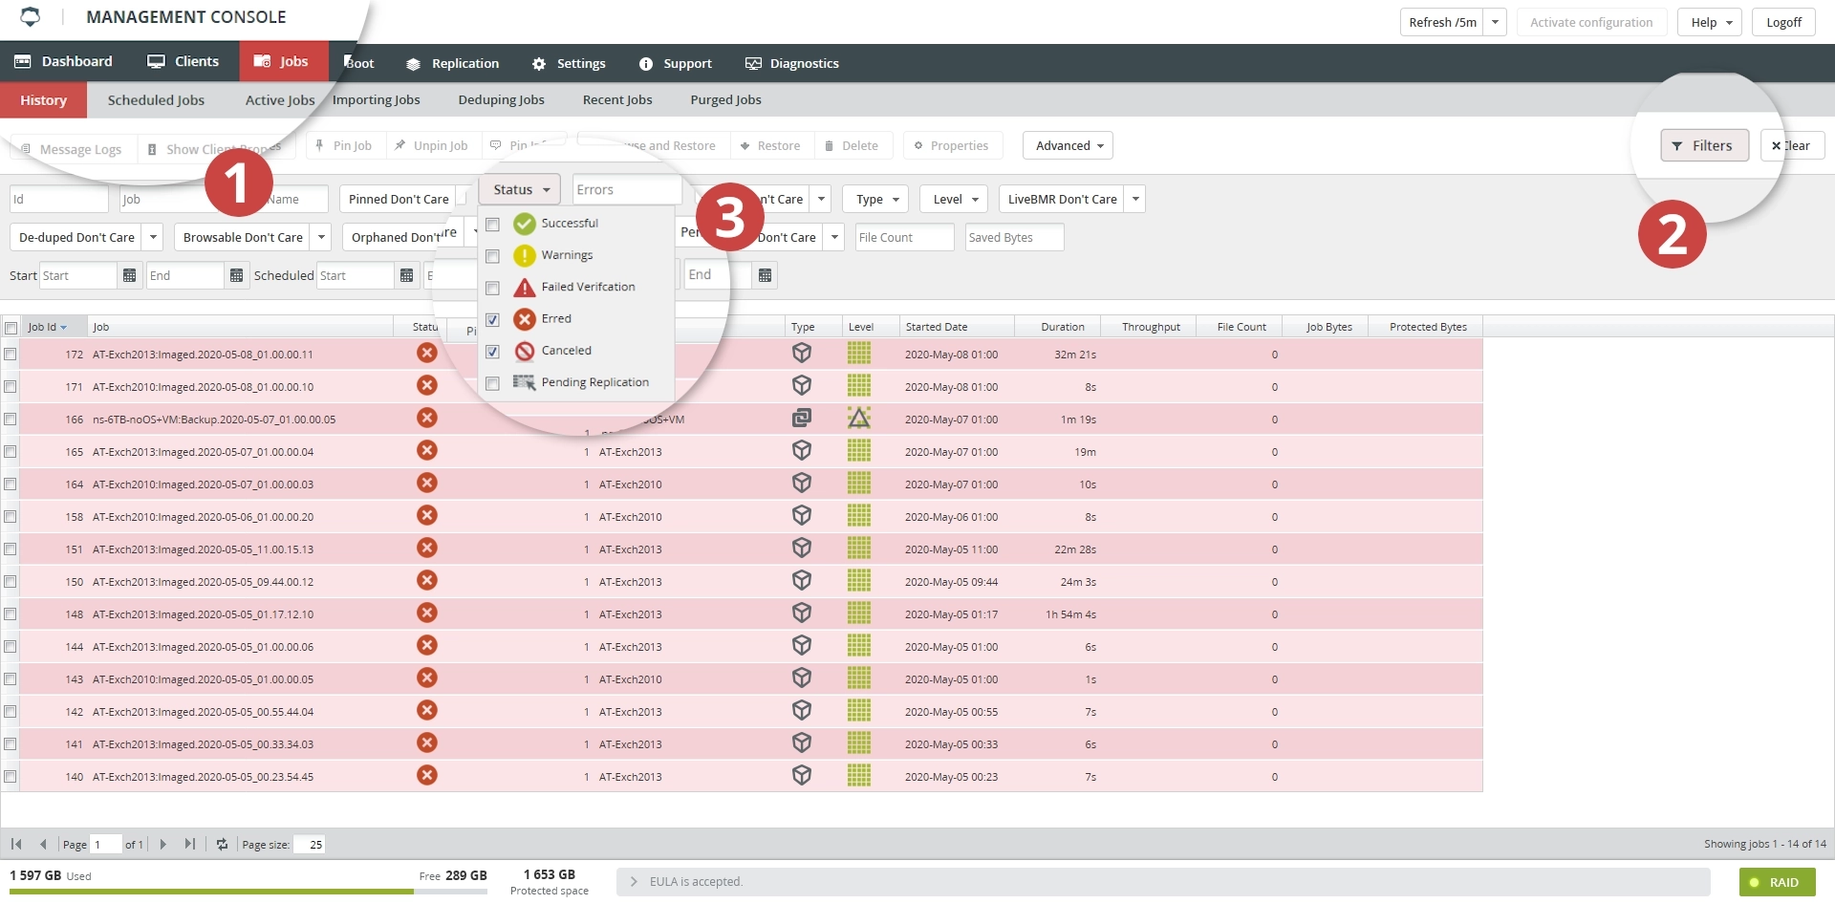Image resolution: width=1835 pixels, height=904 pixels.
Task: Open the Pinned Don't Care dropdown
Action: point(399,199)
